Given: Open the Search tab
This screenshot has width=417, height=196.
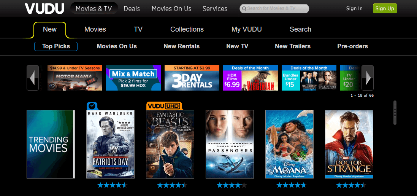Looking at the screenshot, I should (x=300, y=29).
